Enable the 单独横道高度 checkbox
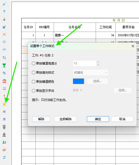Viewport: 139px width, 165px height. (x=33, y=63)
